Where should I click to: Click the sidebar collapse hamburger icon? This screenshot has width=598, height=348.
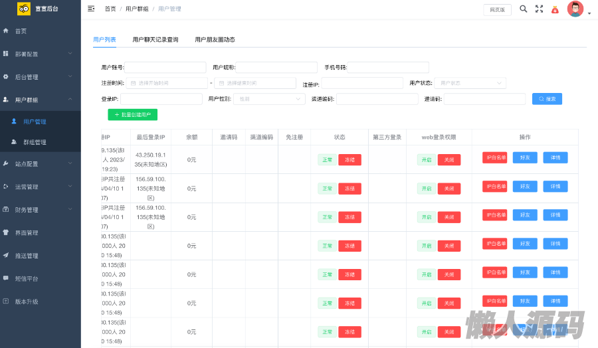pyautogui.click(x=91, y=9)
